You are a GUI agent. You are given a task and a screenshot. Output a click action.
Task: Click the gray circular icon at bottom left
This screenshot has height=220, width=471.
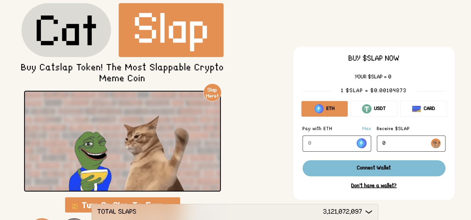(74, 219)
